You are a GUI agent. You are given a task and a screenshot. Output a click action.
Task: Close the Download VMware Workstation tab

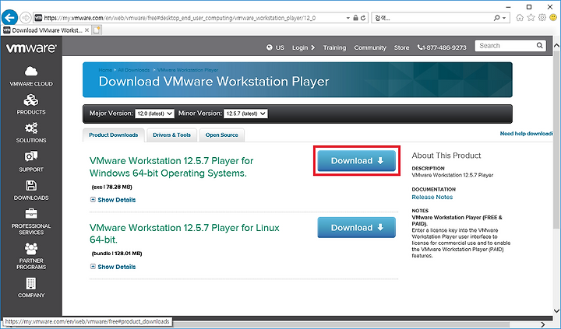(86, 30)
